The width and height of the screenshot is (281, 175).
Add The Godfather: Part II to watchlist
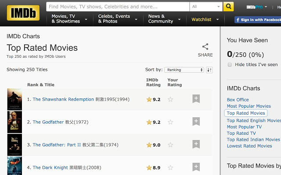point(196,144)
